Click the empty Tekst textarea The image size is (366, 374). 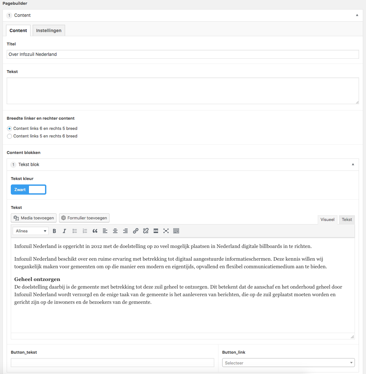(183, 91)
